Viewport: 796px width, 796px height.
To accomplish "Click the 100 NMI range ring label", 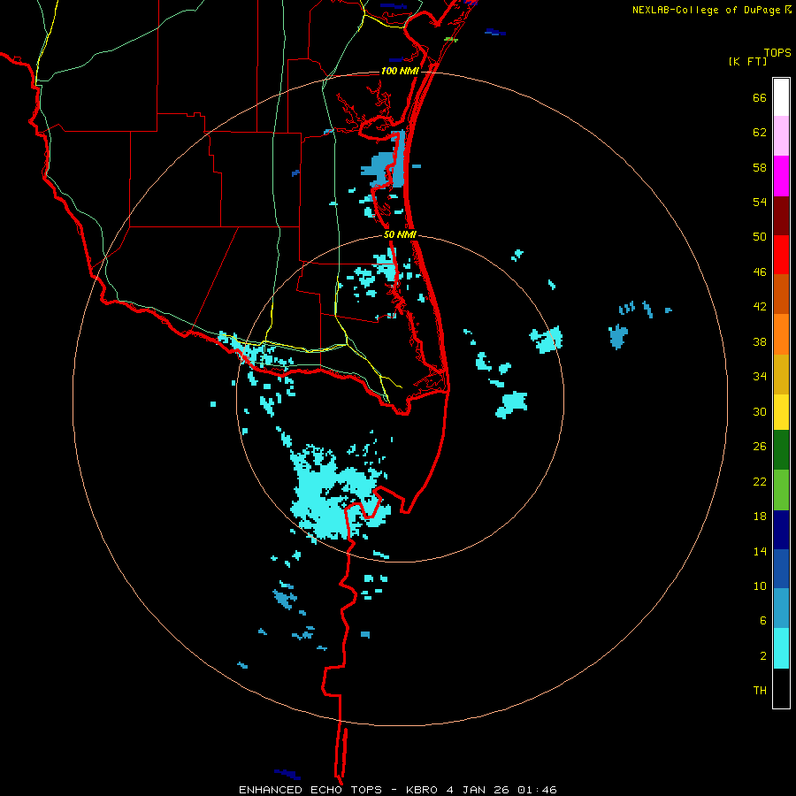I will coord(400,71).
